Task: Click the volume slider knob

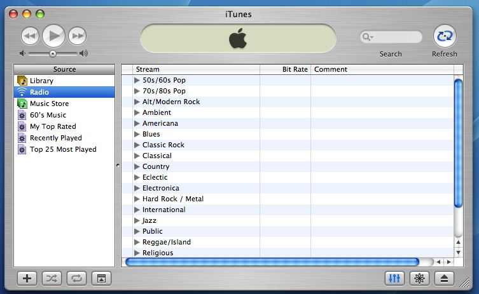Action: pyautogui.click(x=53, y=54)
